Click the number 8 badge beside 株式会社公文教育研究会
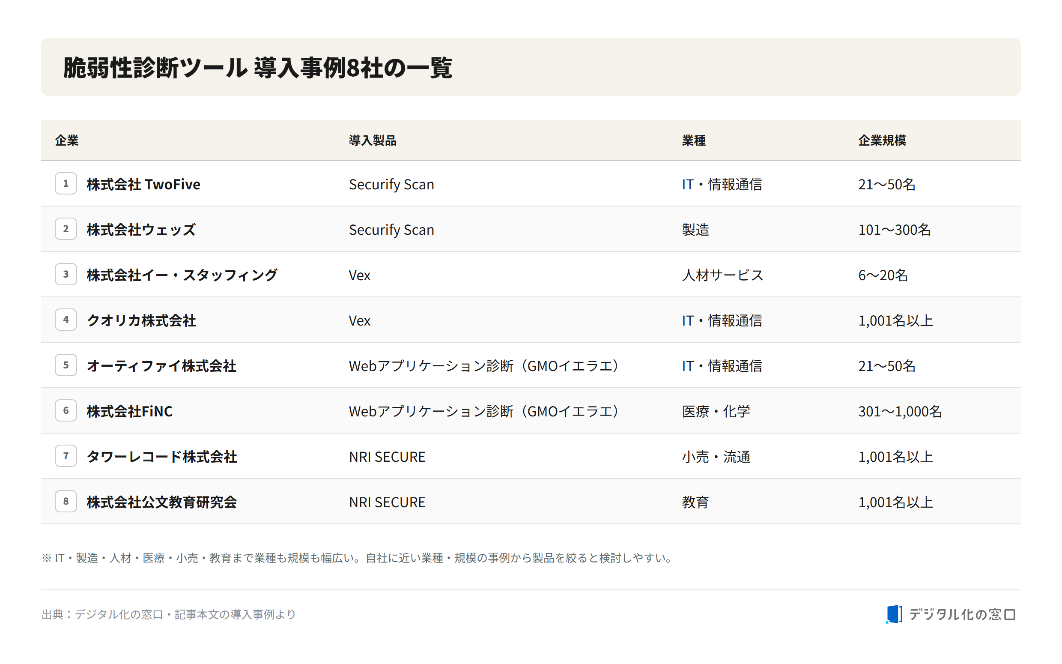 66,501
